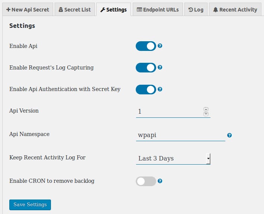
Task: Click help icon beside Api Authentication toggle
Action: point(160,89)
